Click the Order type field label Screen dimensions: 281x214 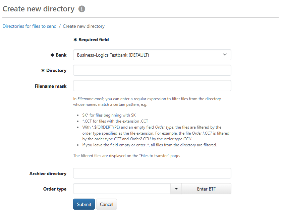click(x=55, y=189)
